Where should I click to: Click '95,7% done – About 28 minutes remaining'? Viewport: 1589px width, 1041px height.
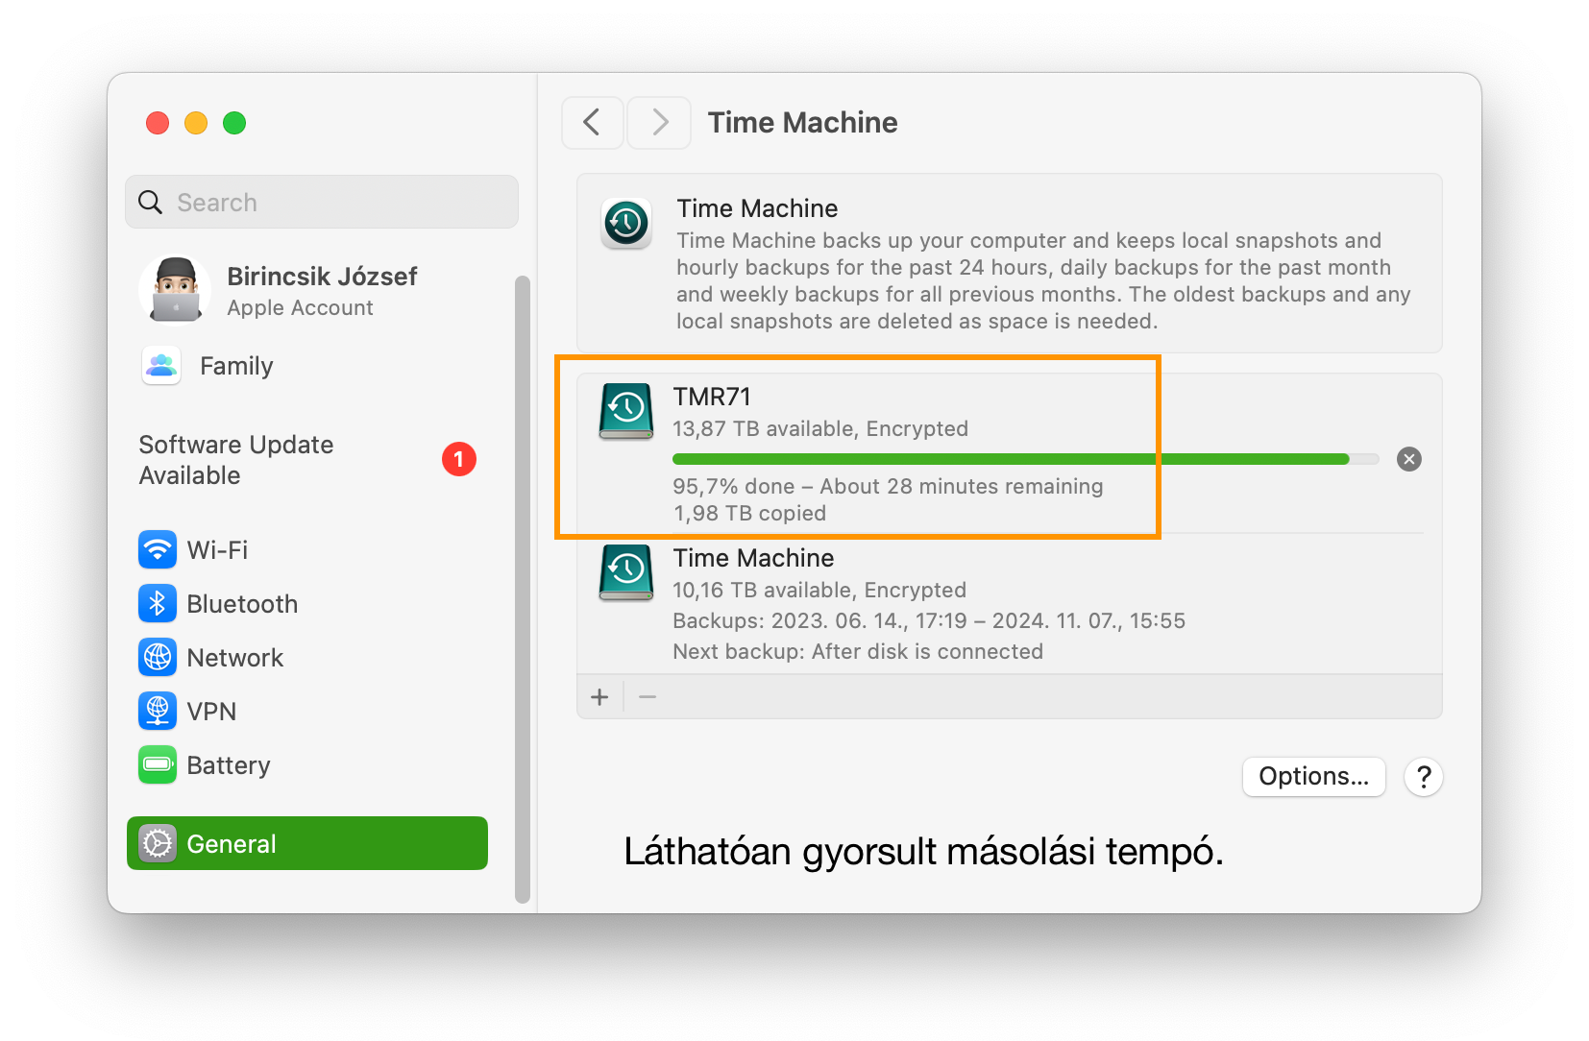click(x=888, y=486)
